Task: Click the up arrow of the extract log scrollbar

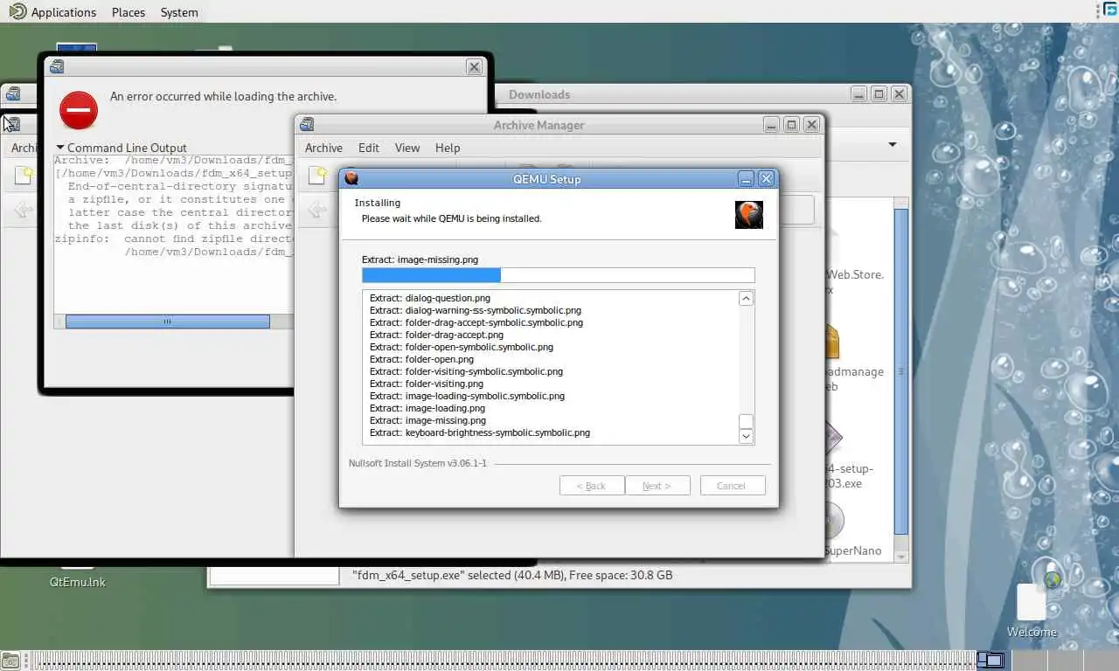Action: pyautogui.click(x=746, y=299)
